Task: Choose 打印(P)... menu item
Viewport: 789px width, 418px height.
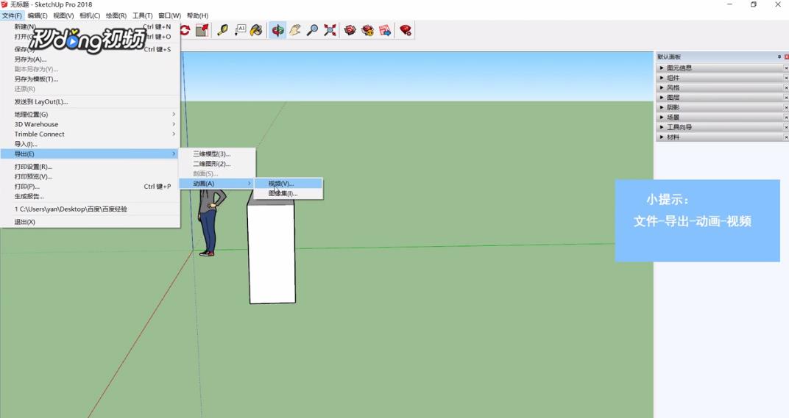Action: coord(90,187)
